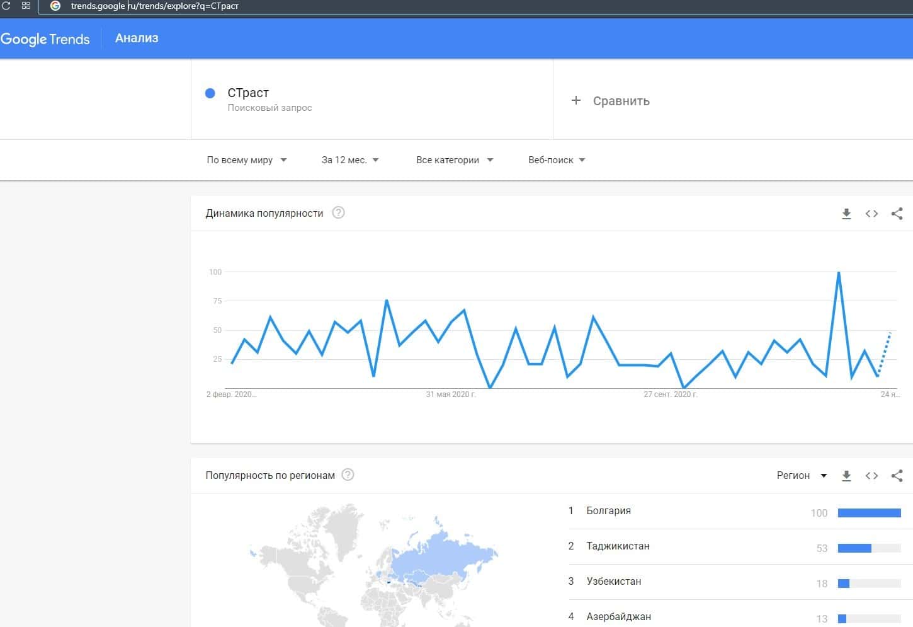Download the popularity dynamics chart data
Screen dimensions: 913x627
tap(846, 214)
